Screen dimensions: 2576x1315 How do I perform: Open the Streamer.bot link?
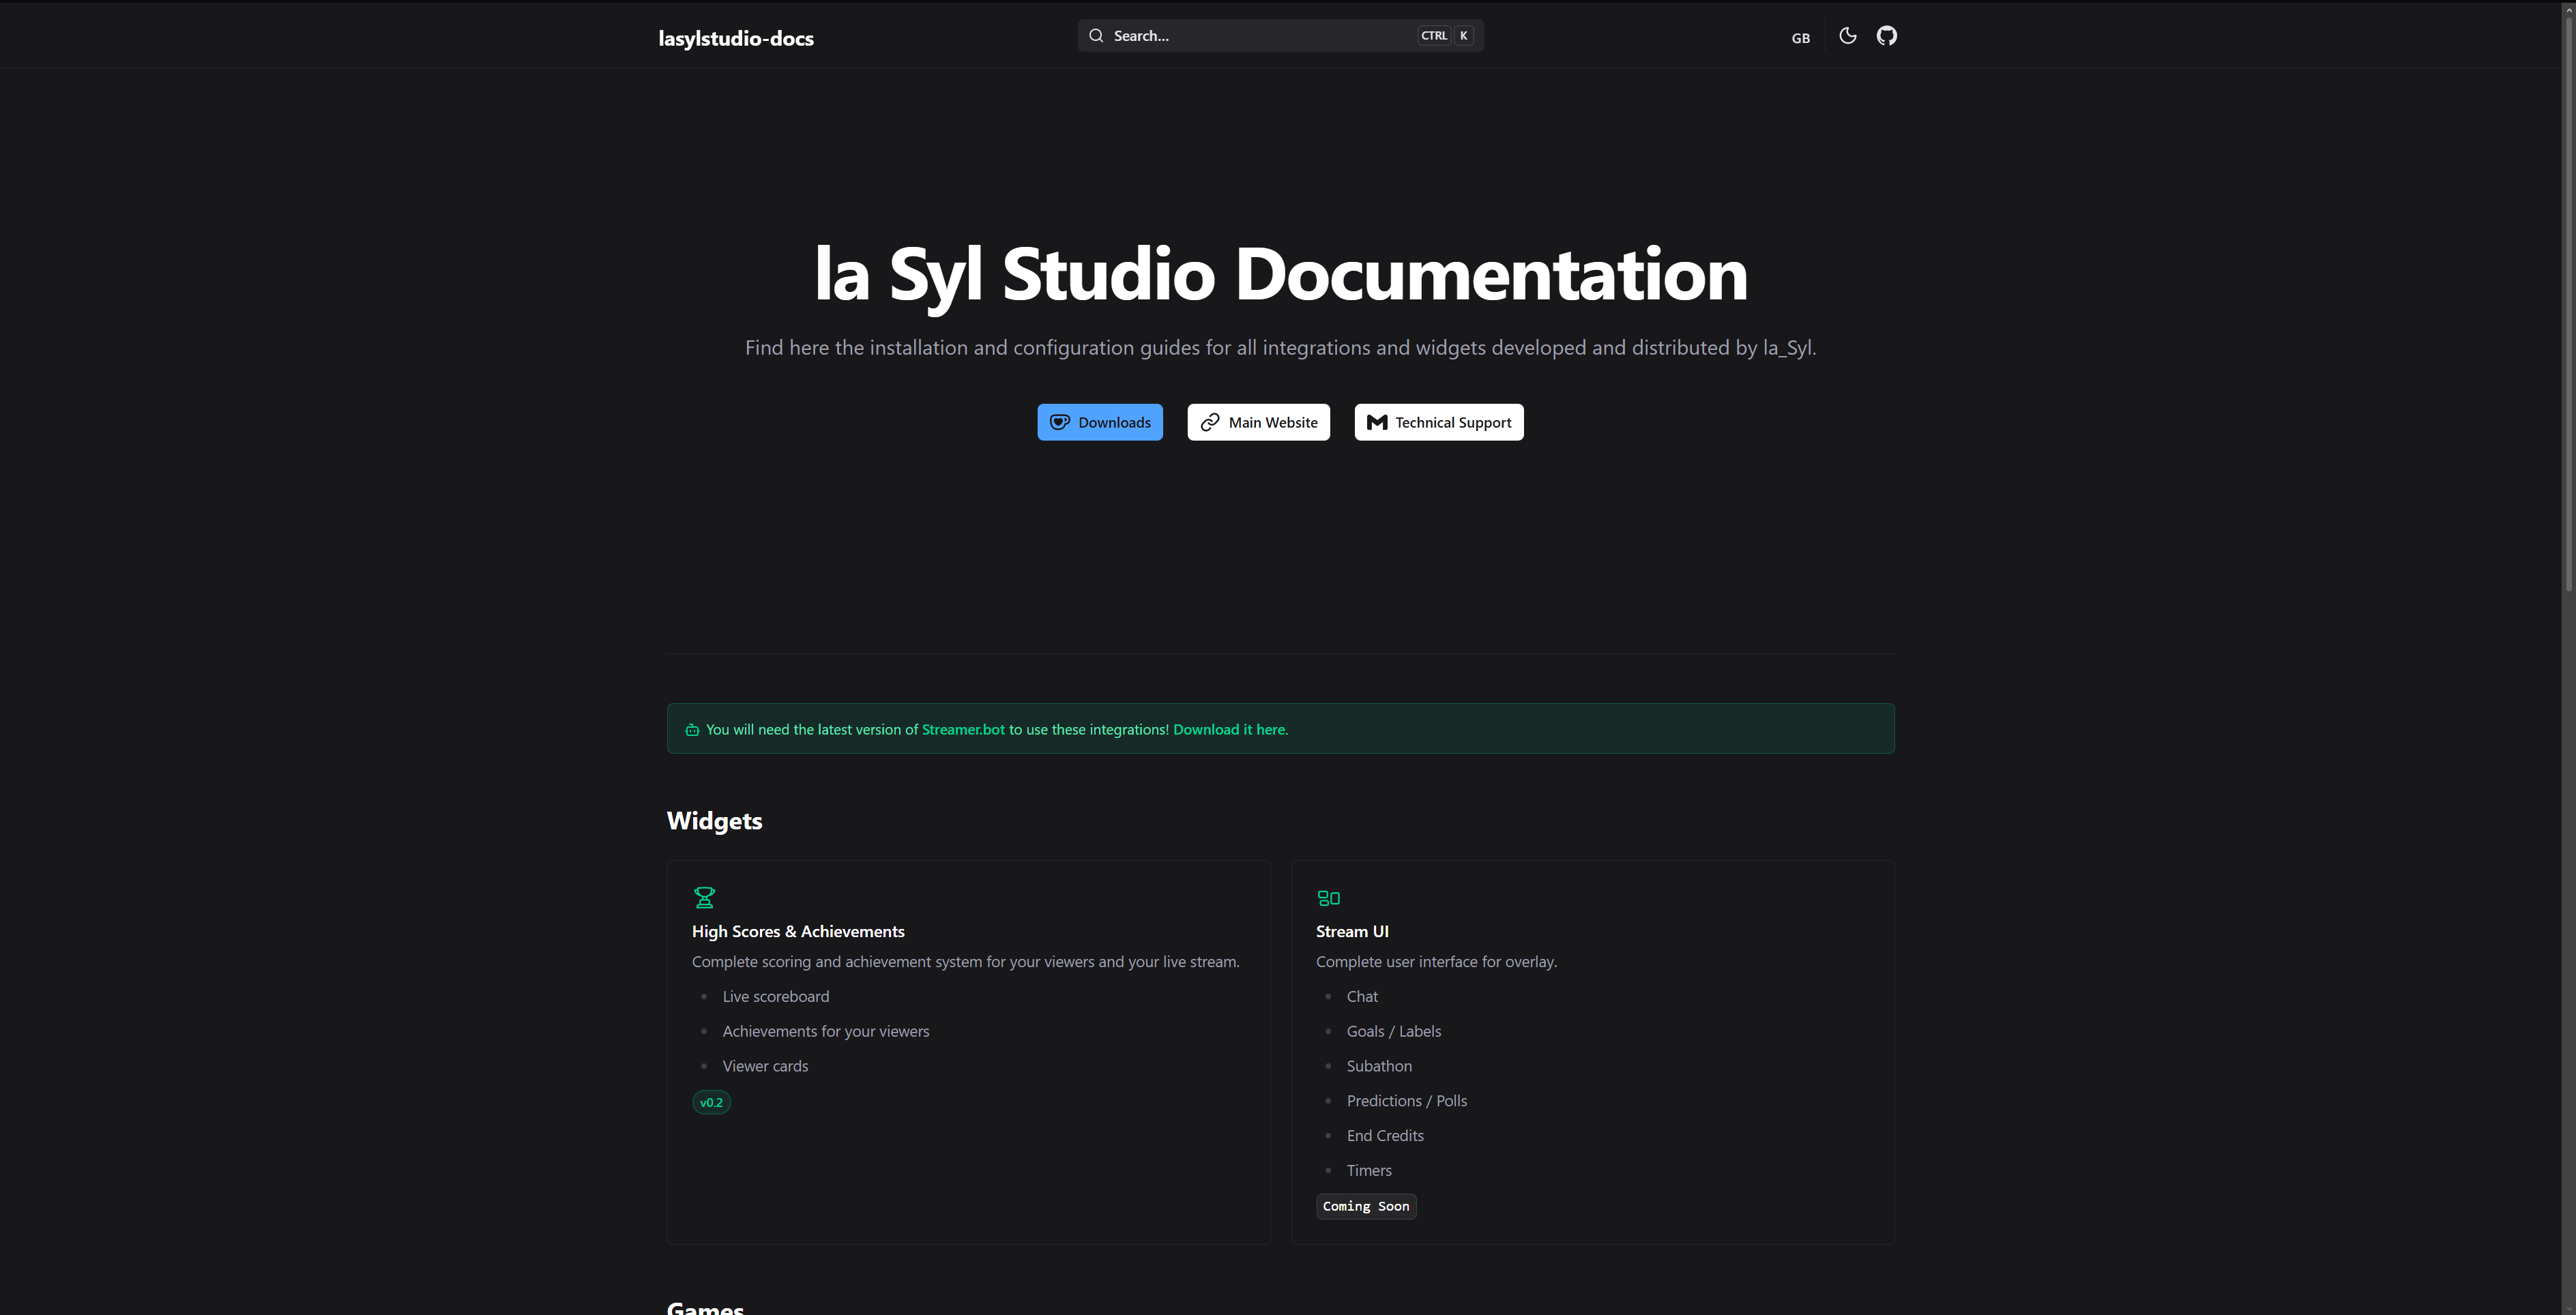(x=962, y=729)
